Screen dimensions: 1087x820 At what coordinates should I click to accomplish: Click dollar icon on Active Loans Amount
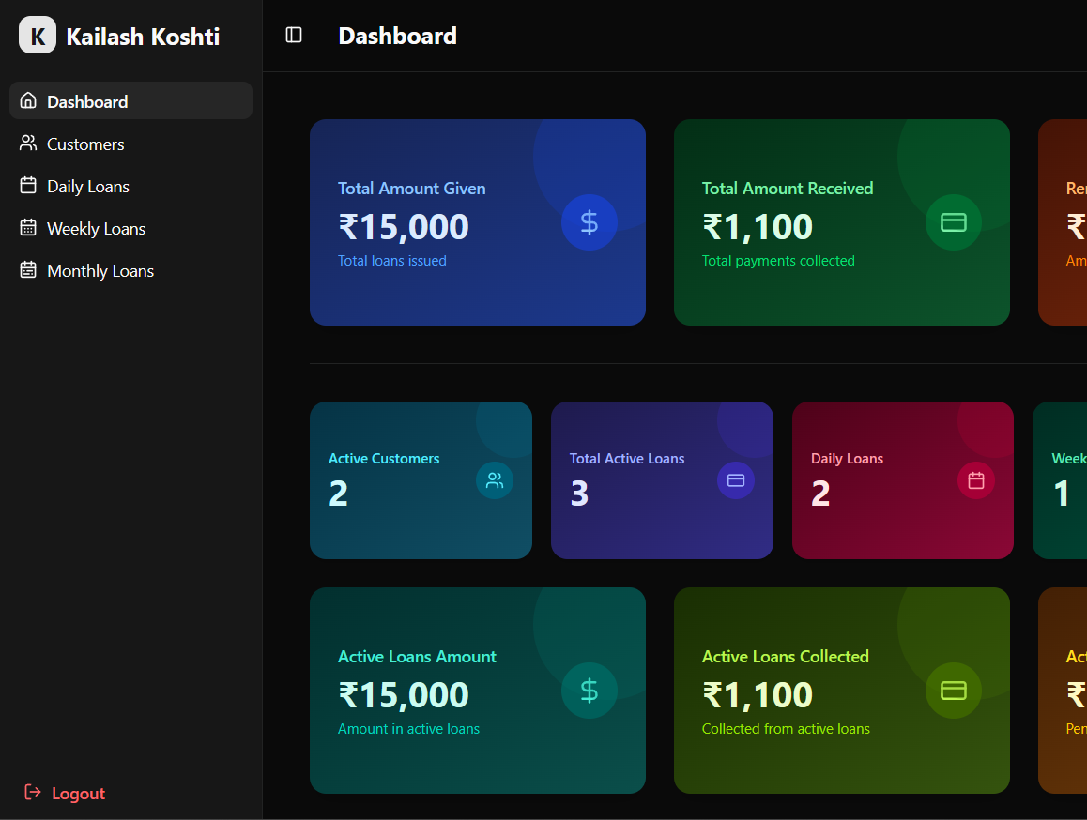click(x=589, y=691)
